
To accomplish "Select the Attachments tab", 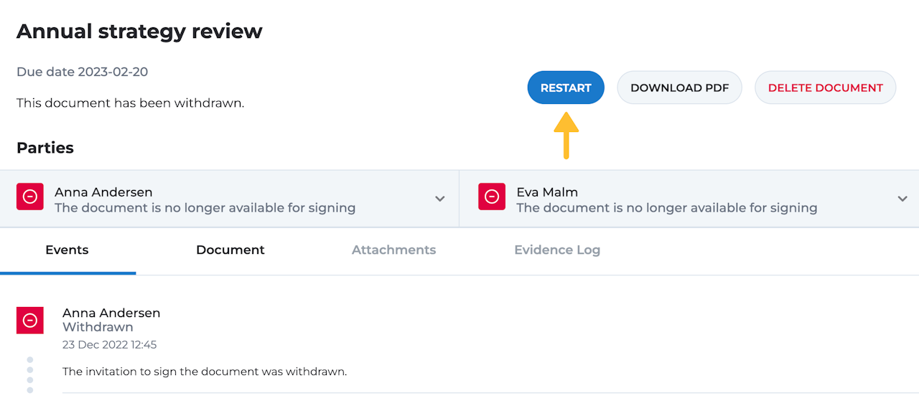I will (x=393, y=250).
